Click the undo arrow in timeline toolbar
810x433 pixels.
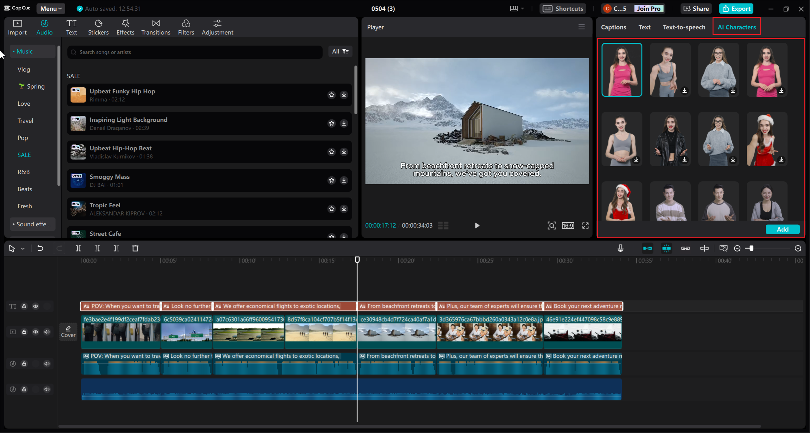tap(40, 248)
